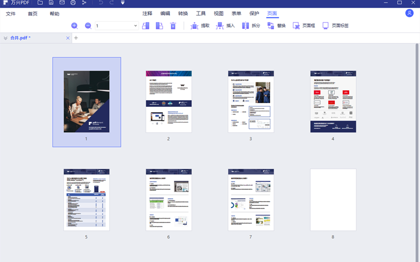The width and height of the screenshot is (420, 262).
Task: Click the 拆分 split button
Action: coord(250,26)
